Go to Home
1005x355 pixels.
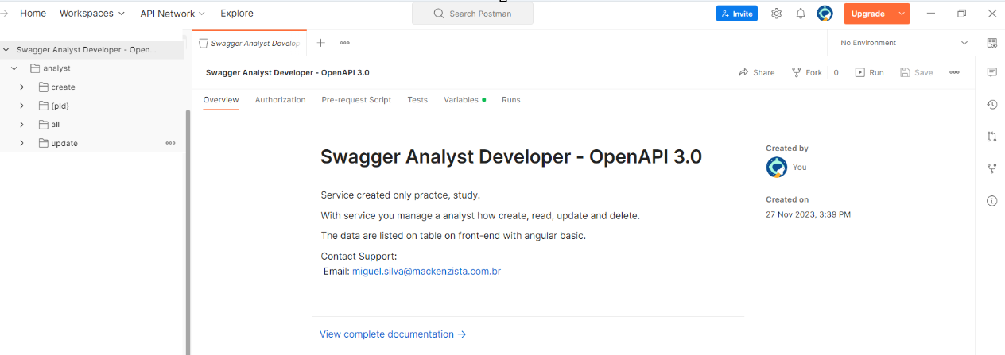pos(33,14)
